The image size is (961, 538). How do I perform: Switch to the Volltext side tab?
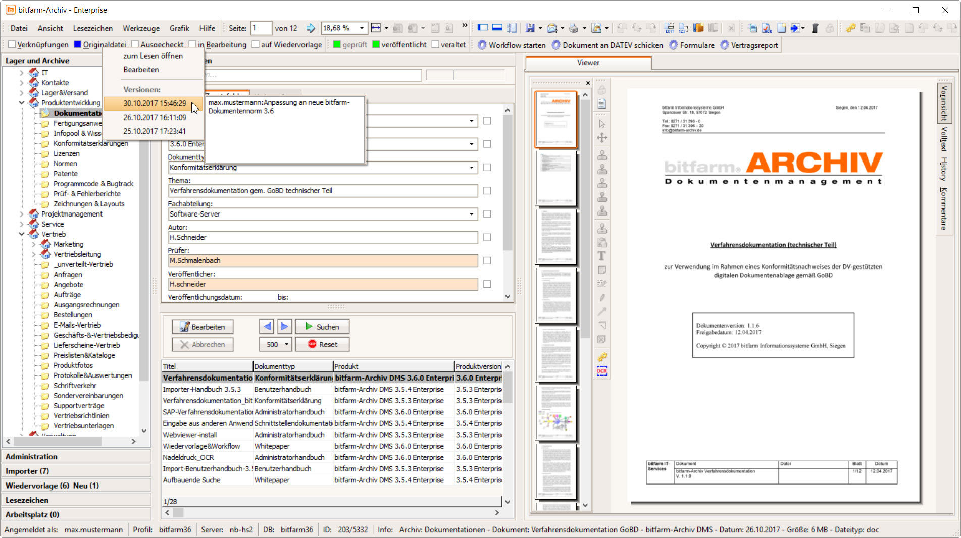943,139
